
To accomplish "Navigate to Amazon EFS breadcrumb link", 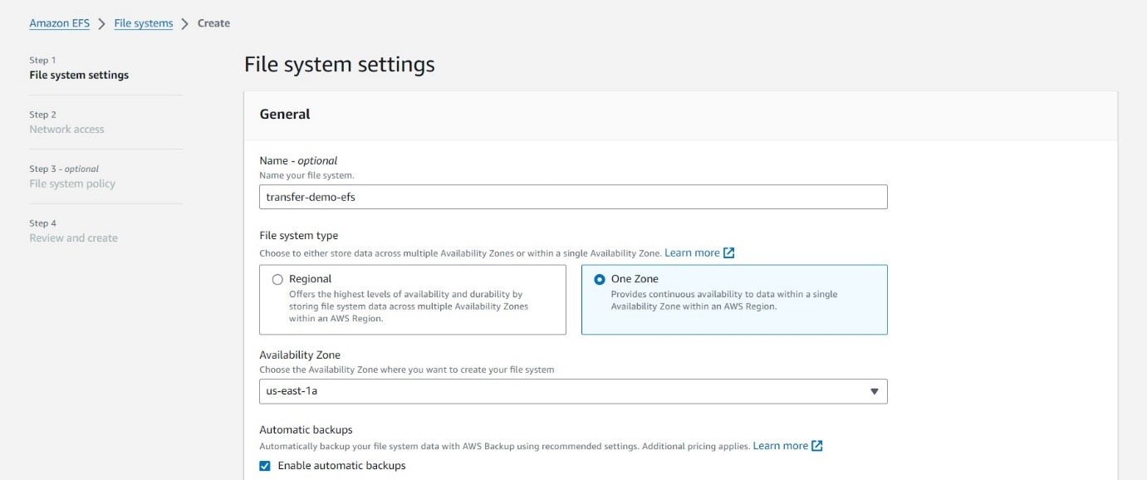I will pos(59,23).
